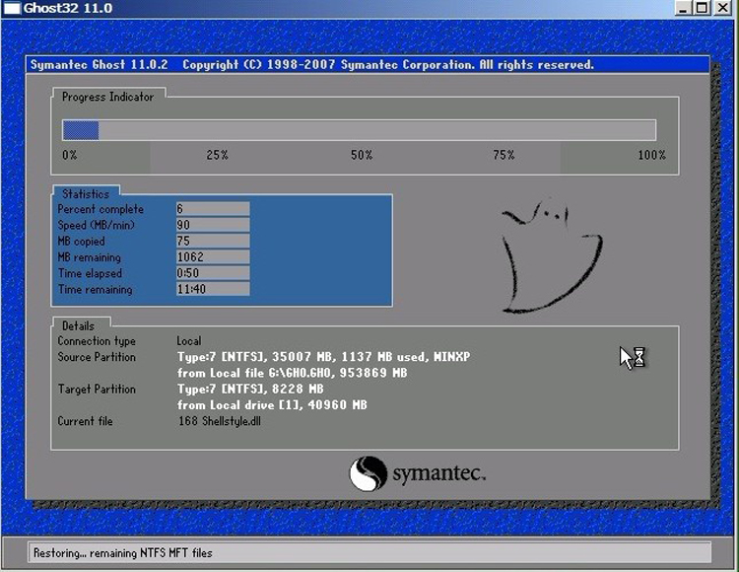
Task: Click the 'Restoring... remaining NTFS MFT files' status bar
Action: pyautogui.click(x=369, y=552)
